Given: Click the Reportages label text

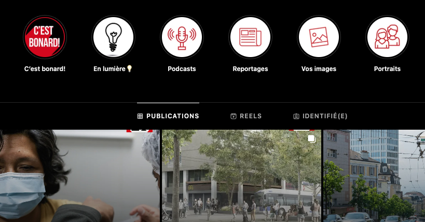Looking at the screenshot, I should [250, 69].
